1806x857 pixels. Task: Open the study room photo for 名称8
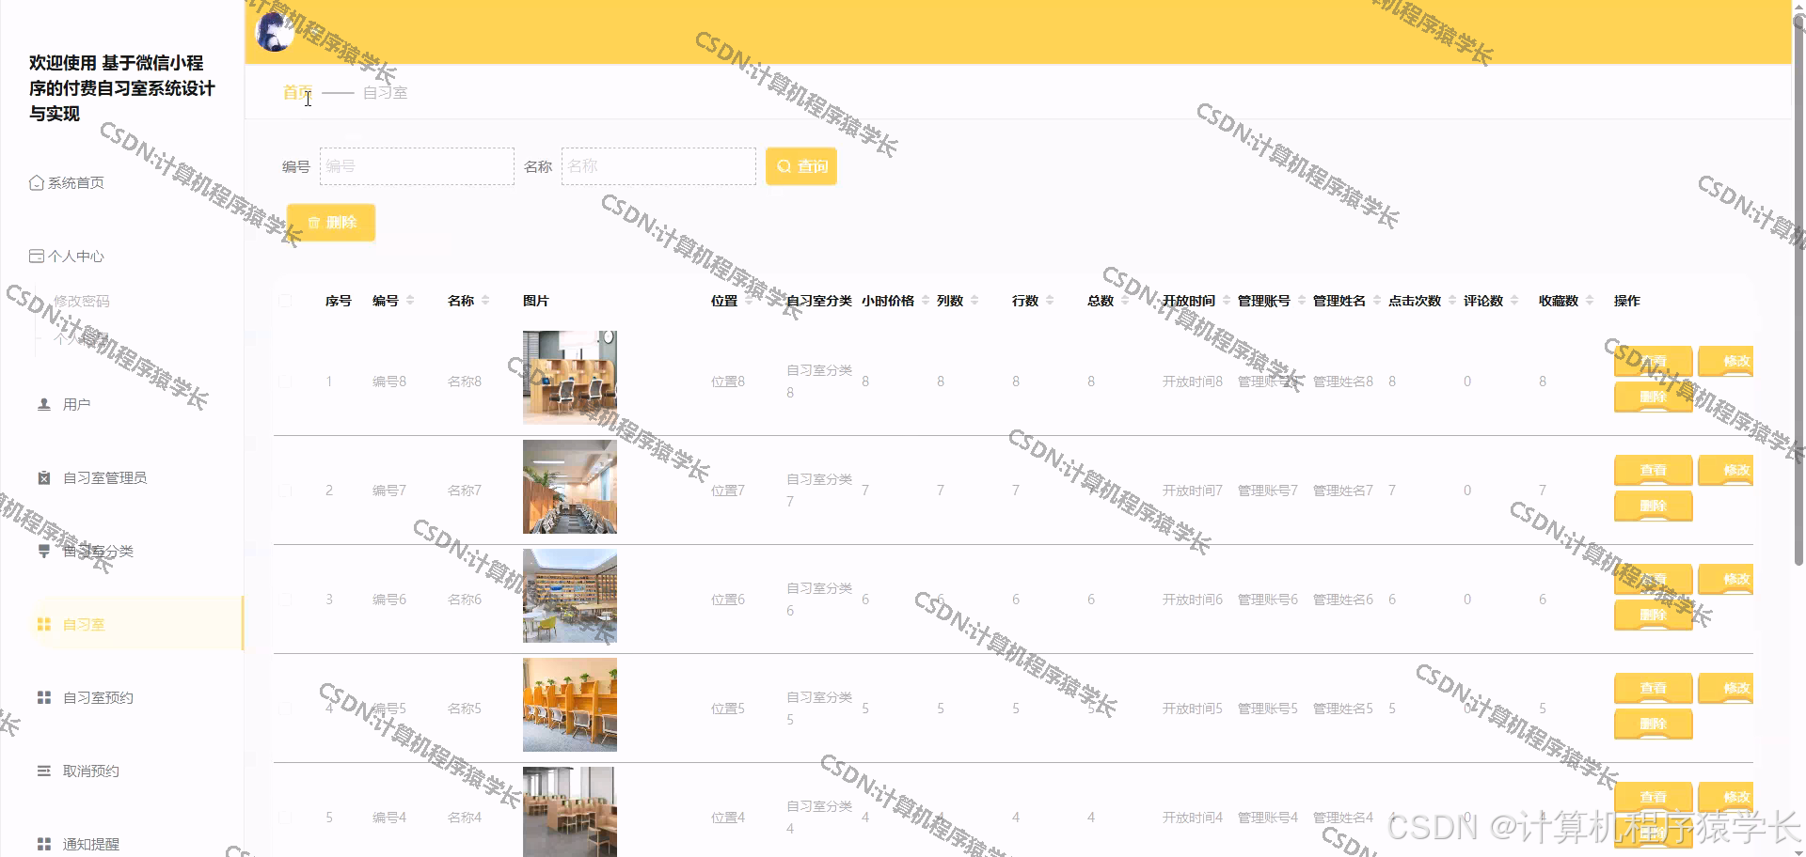570,378
